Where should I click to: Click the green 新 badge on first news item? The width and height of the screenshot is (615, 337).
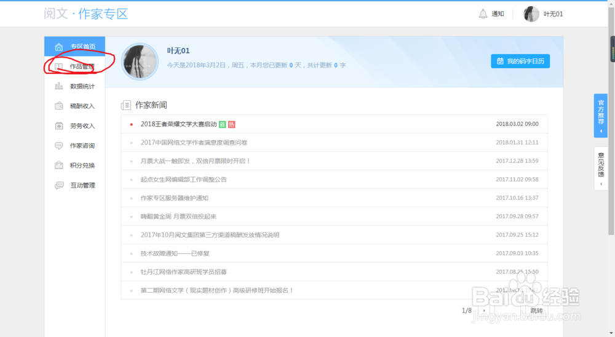(223, 124)
